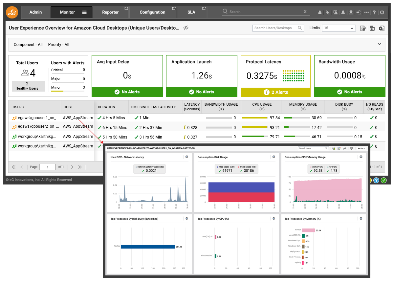This screenshot has width=394, height=281.
Task: Click blue help icon in footer
Action: coord(376,180)
